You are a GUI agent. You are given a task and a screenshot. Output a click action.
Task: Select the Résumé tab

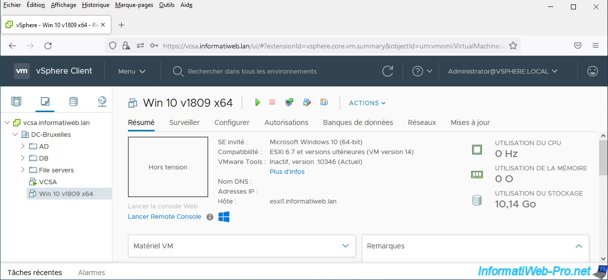141,122
